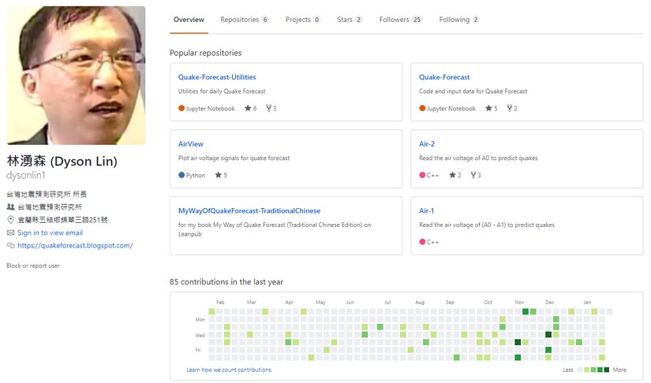
Task: Open MyWayOfQuakeForecast-TraditionalChinese repository
Action: tap(249, 210)
